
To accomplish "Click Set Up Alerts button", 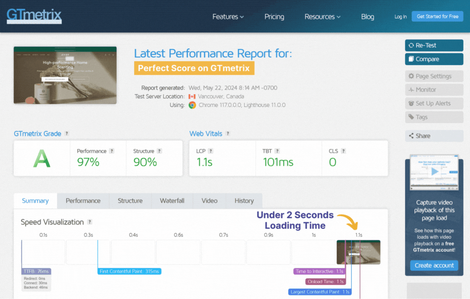I will click(434, 103).
